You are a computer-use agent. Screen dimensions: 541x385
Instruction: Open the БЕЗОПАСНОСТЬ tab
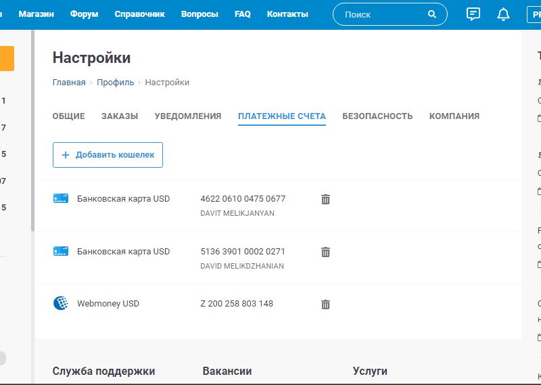tap(377, 116)
